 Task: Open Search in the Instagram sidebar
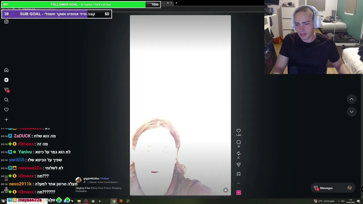click(x=6, y=100)
